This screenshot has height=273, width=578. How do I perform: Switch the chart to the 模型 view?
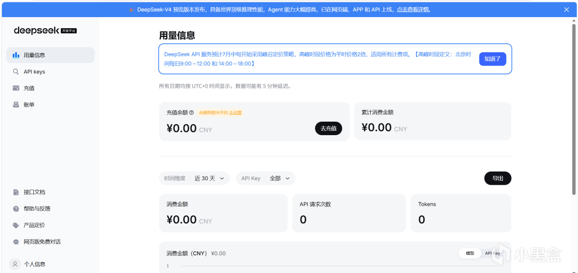pos(470,253)
